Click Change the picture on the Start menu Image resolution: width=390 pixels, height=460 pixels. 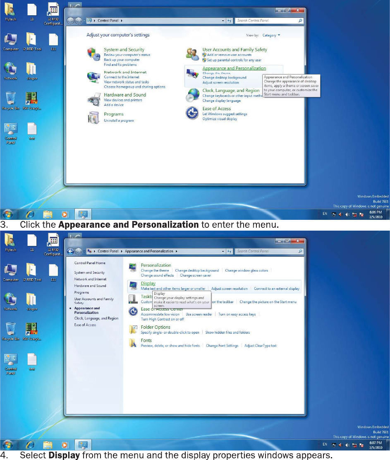[268, 302]
